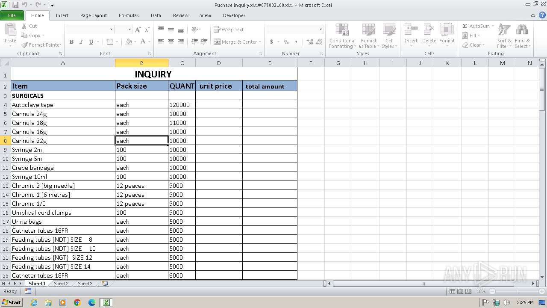Image resolution: width=547 pixels, height=308 pixels.
Task: Click Delete cells button
Action: coord(429,36)
